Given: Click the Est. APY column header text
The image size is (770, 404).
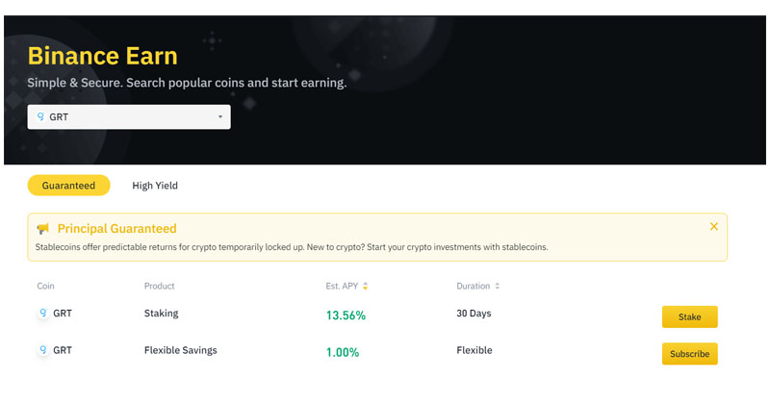Looking at the screenshot, I should 342,286.
